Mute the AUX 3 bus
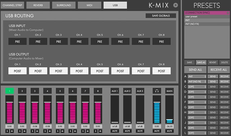231x136 pixels. coord(140,131)
